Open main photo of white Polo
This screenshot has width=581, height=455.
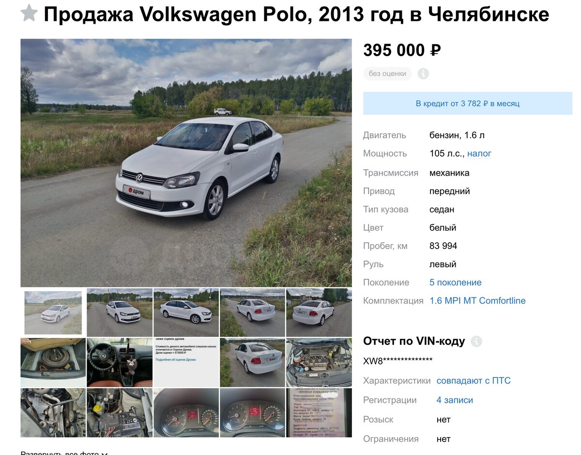(186, 163)
